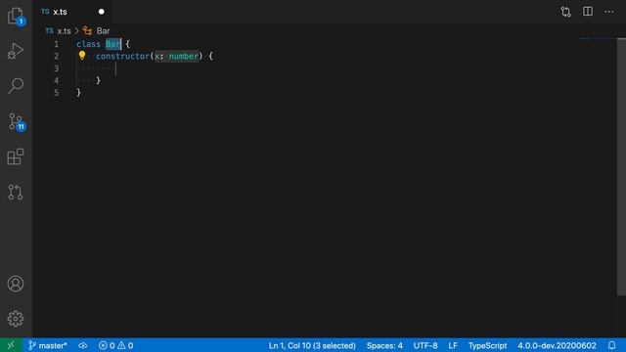Viewport: 626px width, 352px height.
Task: Split the editor to the right
Action: [588, 12]
